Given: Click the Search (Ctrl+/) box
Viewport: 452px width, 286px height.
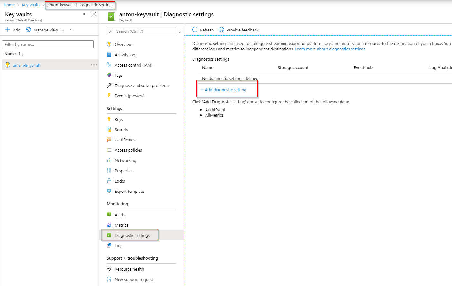Looking at the screenshot, I should 141,31.
